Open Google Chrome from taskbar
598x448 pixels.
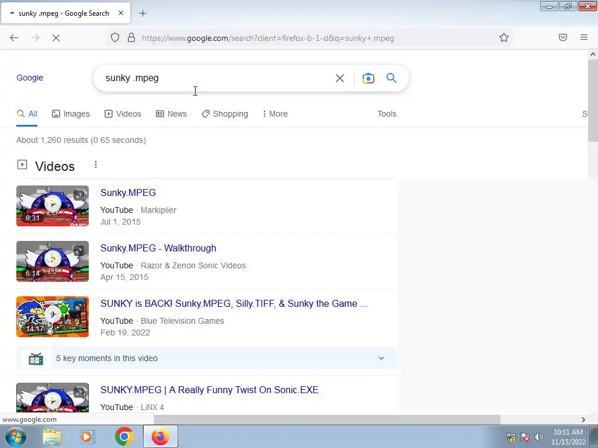(124, 436)
